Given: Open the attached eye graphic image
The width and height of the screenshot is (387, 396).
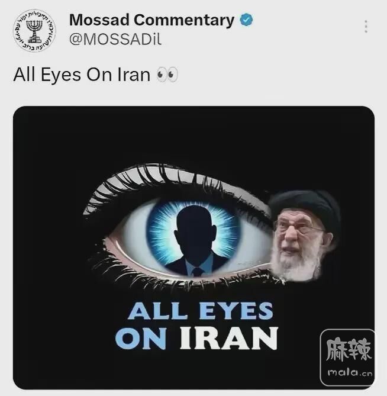Looking at the screenshot, I should coord(193,248).
